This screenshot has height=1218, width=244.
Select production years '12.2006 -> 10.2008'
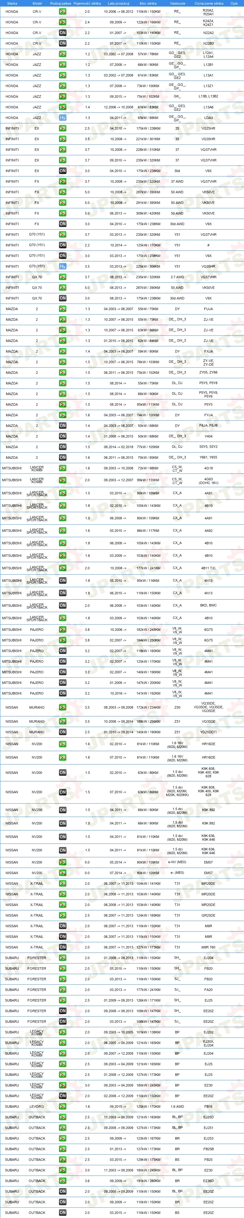pos(119,107)
